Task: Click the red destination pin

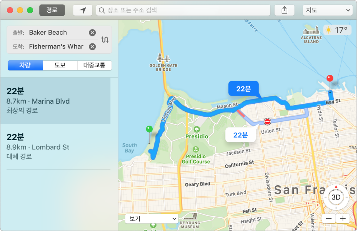Action: 330,78
